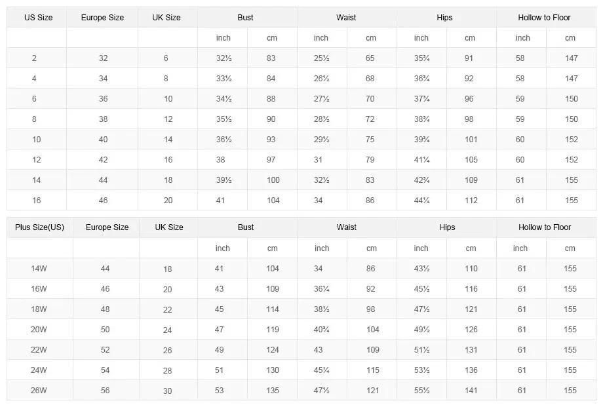Click the "US Size" column header
The width and height of the screenshot is (603, 407).
coord(38,18)
